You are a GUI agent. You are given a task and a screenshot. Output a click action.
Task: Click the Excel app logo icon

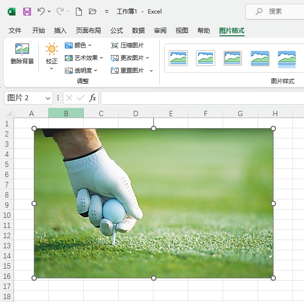(12, 12)
